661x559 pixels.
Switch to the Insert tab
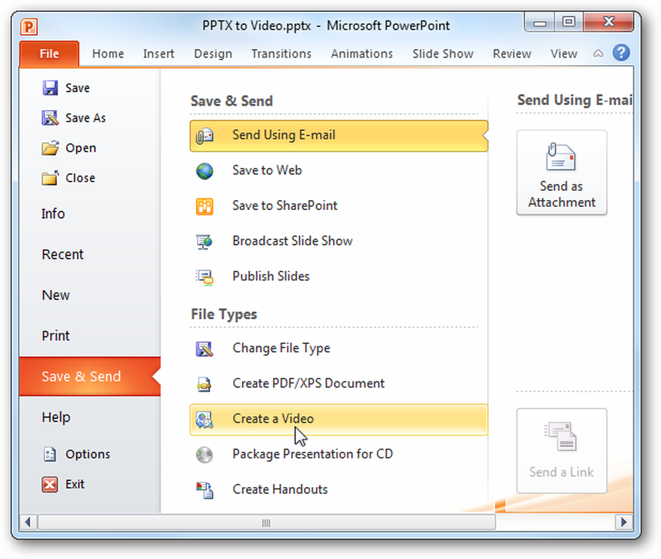(159, 54)
